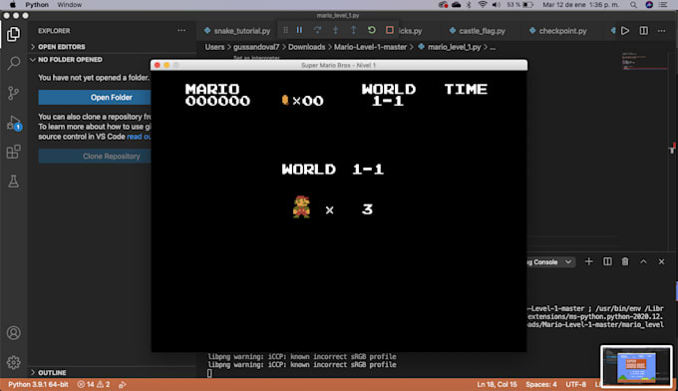Open the screenshot preview thumbnail
The image size is (678, 391).
636,366
